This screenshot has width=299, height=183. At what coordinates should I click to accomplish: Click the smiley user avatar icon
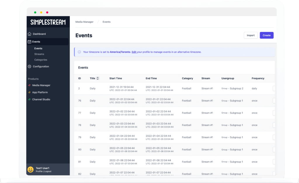[30, 170]
